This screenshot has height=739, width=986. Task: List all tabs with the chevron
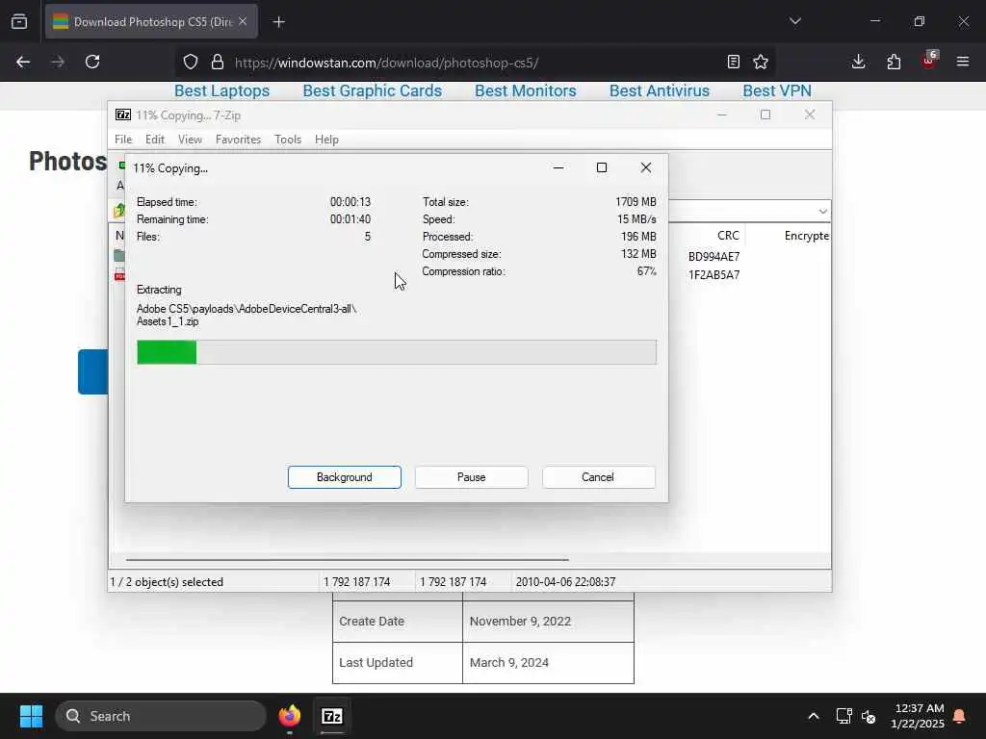click(795, 21)
